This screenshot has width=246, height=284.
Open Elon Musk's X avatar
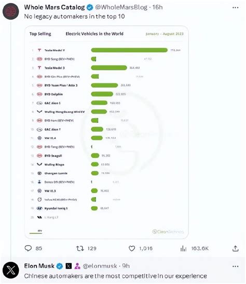[11, 270]
